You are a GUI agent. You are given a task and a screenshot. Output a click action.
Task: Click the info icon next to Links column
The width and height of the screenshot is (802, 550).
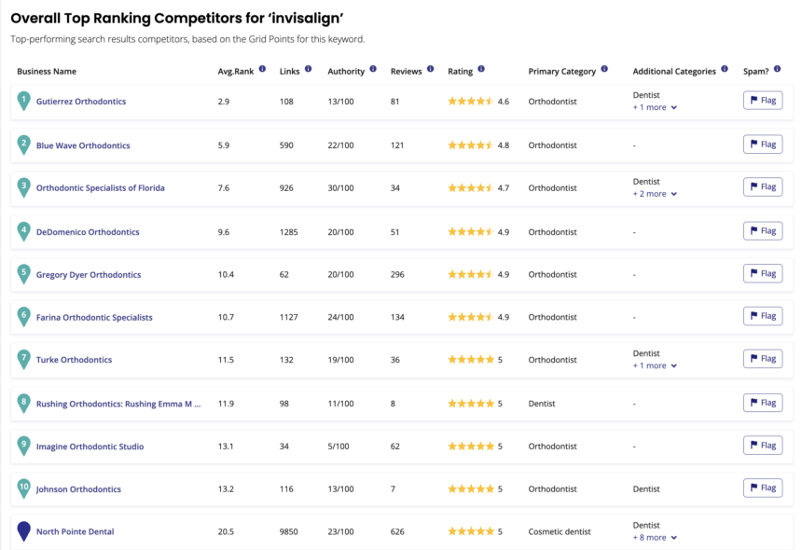308,70
